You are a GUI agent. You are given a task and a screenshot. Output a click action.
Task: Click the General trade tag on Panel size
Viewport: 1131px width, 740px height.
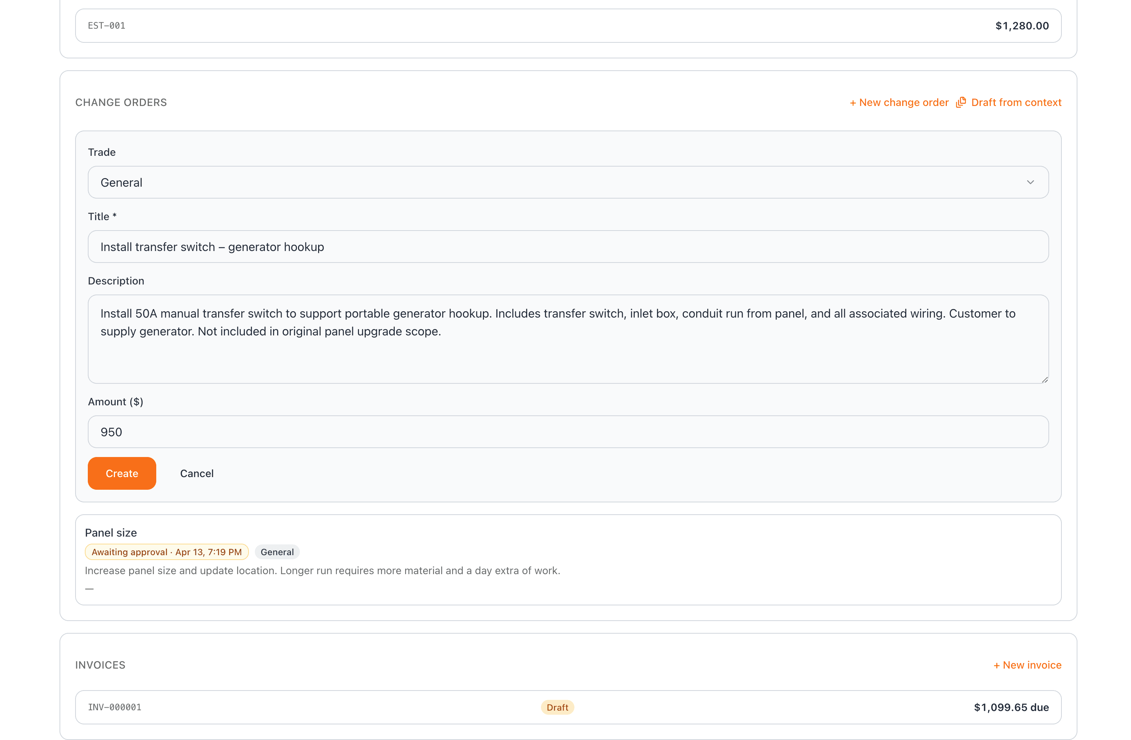point(277,552)
